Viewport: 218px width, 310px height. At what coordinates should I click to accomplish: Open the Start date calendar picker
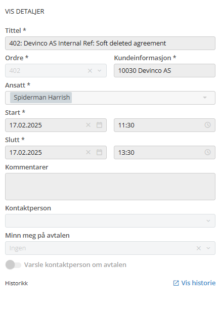tap(99, 125)
